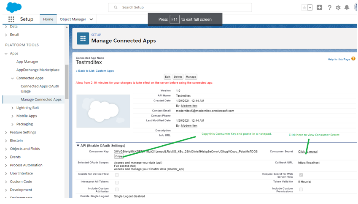Toggle Include Custom Attributes checkbox

pyautogui.click(x=117, y=190)
